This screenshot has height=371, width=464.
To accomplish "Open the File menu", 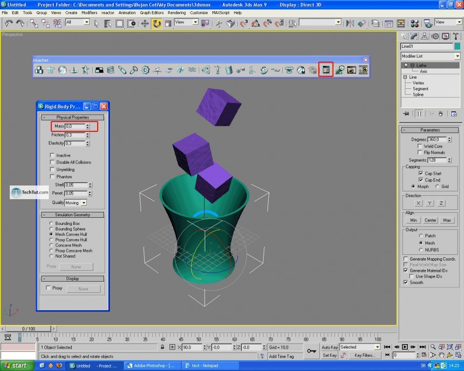I will [x=5, y=13].
